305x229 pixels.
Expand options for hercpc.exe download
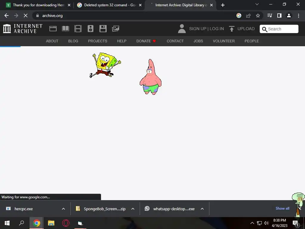pos(63,209)
